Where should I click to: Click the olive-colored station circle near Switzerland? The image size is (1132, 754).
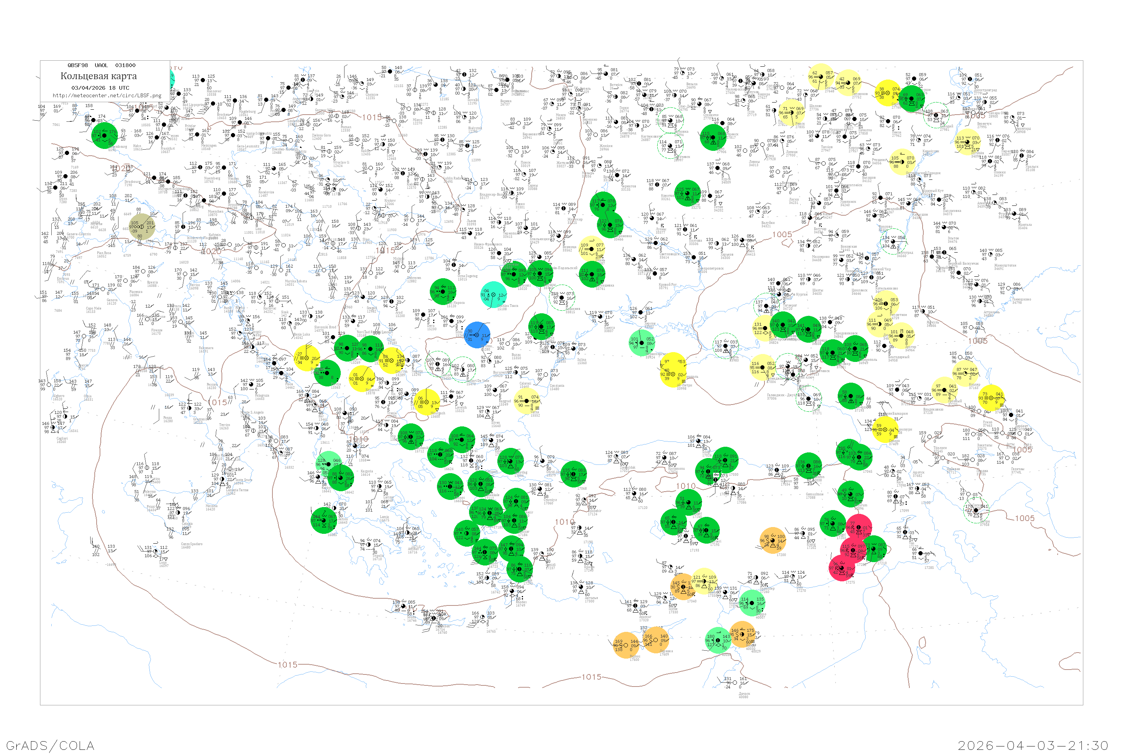pyautogui.click(x=142, y=227)
